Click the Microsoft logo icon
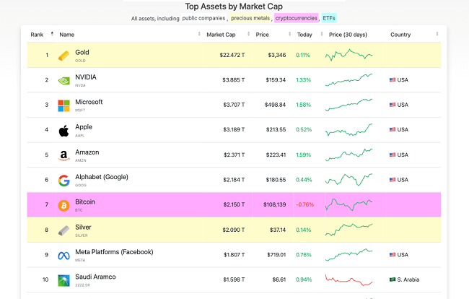Screen dimensions: 469x299 [63, 105]
